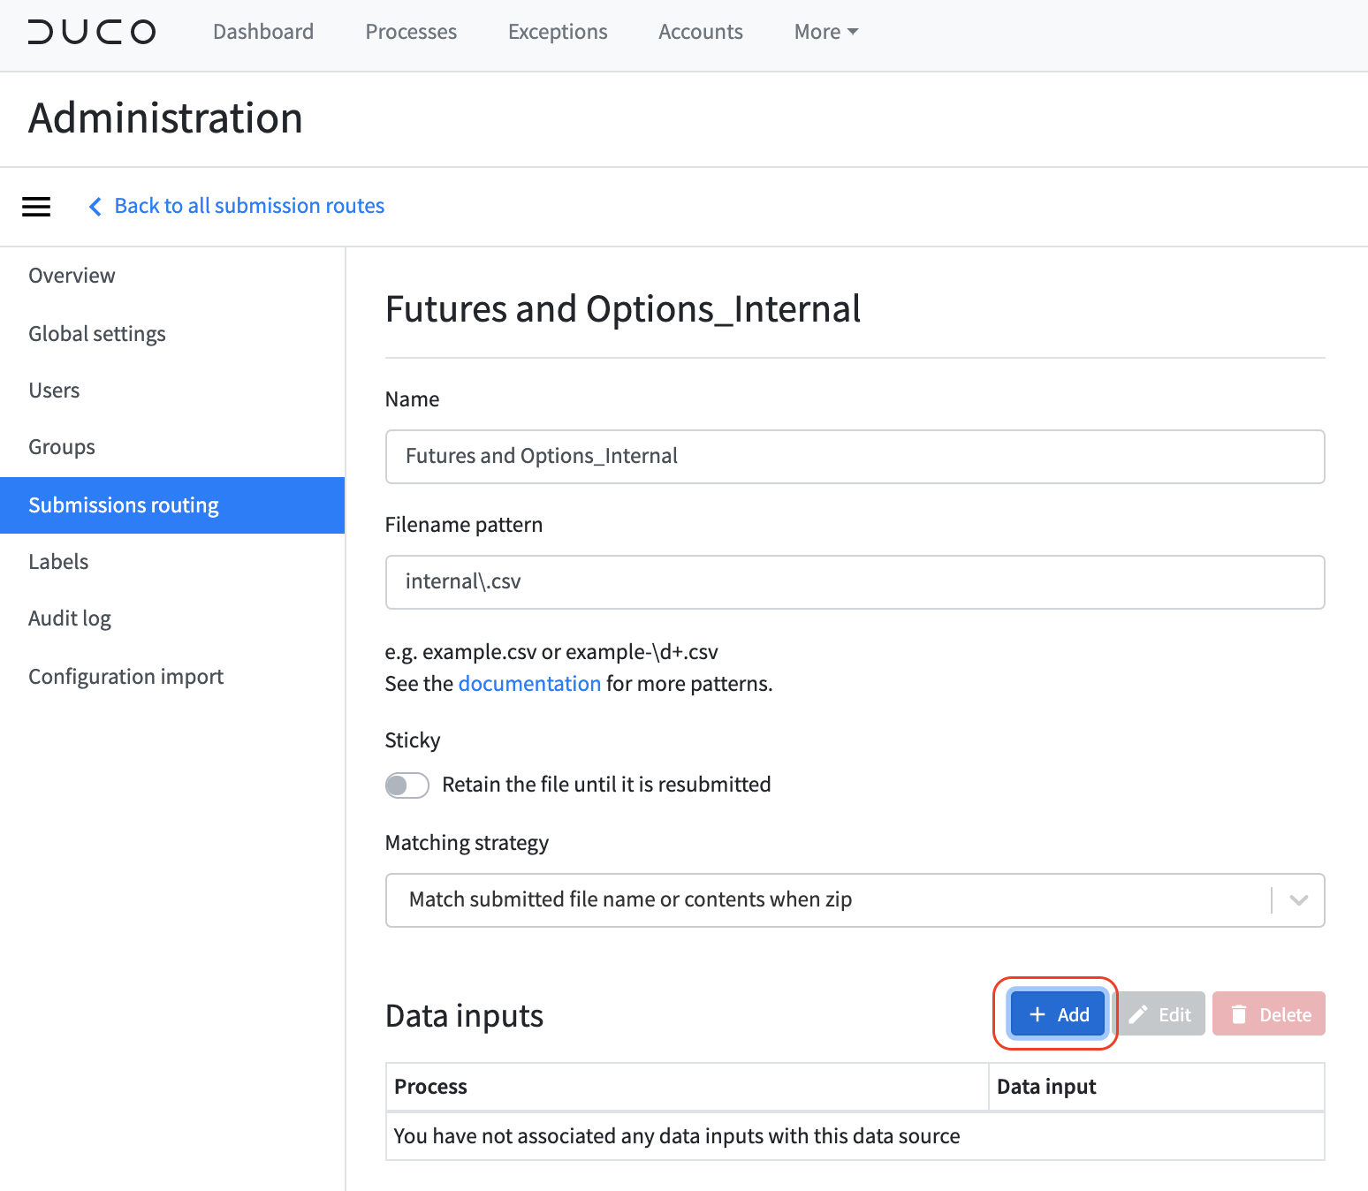Open Groups in the sidebar
1368x1191 pixels.
coord(172,447)
